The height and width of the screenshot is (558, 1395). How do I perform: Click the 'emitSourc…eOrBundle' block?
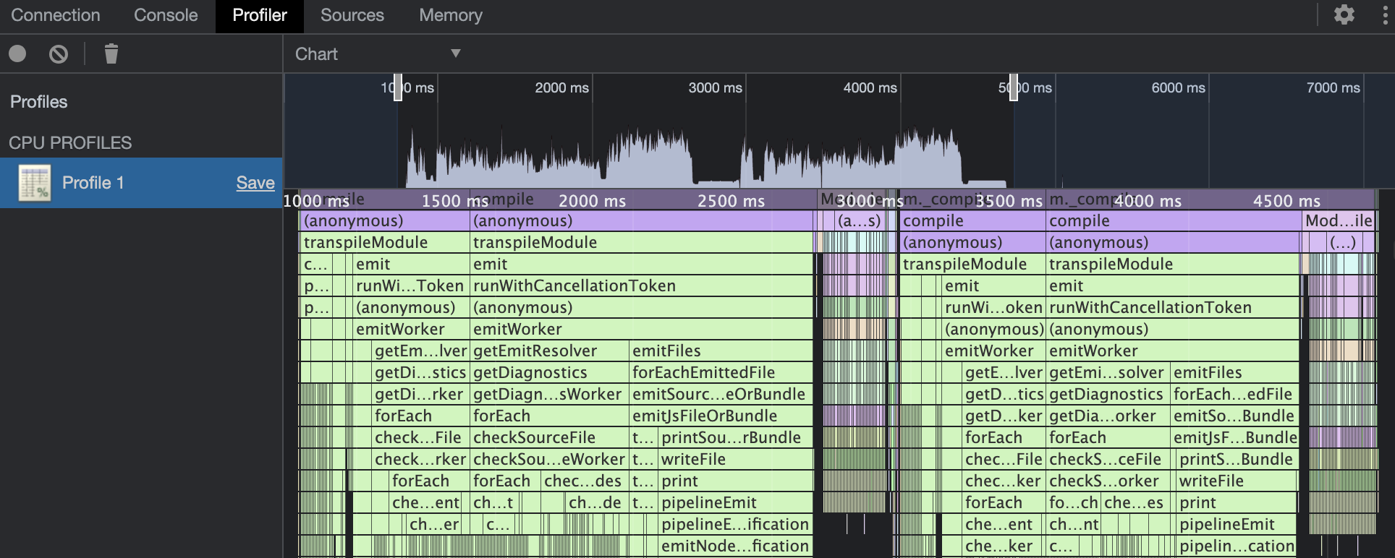[721, 395]
